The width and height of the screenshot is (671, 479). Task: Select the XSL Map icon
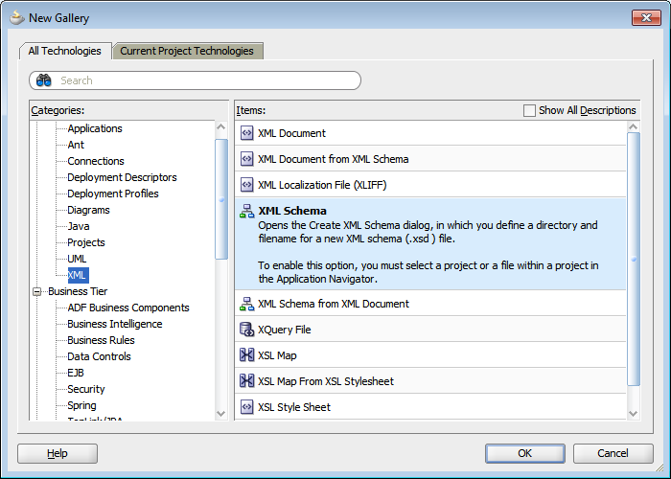click(247, 355)
